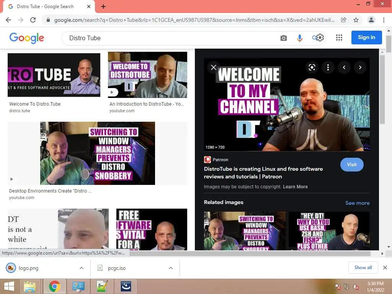Image resolution: width=392 pixels, height=294 pixels.
Task: Click the network tray icon
Action: (x=347, y=287)
